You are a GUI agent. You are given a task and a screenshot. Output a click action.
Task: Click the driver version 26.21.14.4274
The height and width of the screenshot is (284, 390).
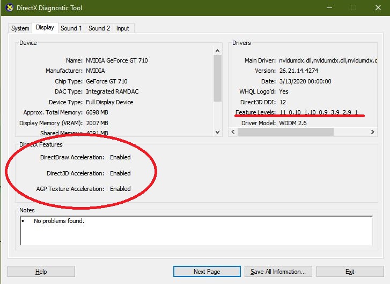click(x=299, y=71)
